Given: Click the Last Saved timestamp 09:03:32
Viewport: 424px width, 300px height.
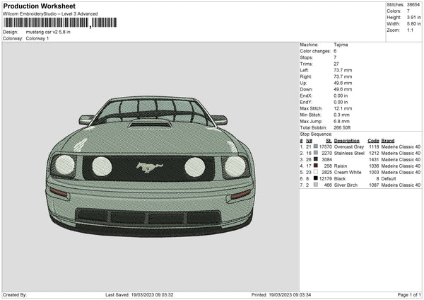Looking at the screenshot, I should (x=163, y=294).
